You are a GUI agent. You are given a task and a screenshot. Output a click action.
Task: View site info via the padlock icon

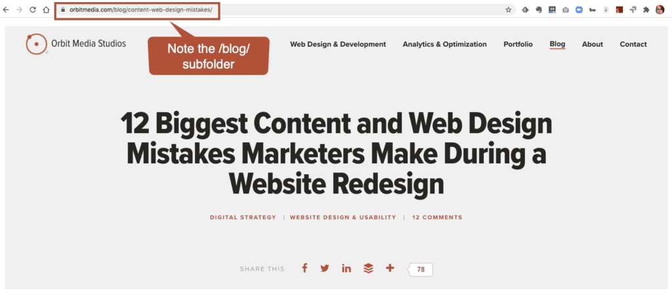(x=63, y=10)
